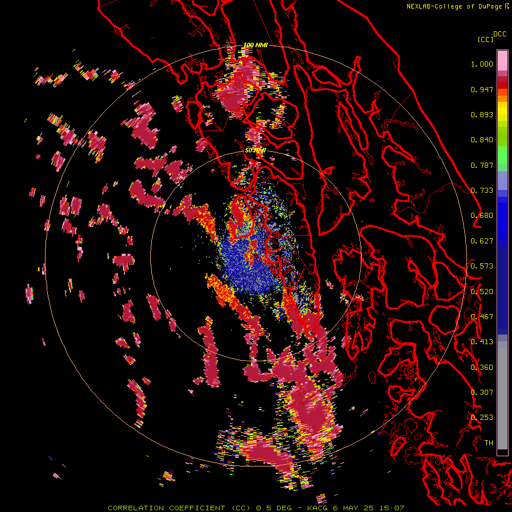
Task: Select the 0.573 scale value
Action: pos(482,266)
